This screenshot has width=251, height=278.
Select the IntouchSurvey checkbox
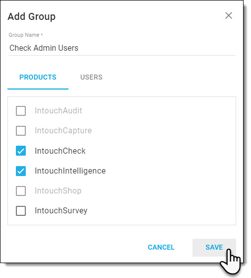tap(21, 211)
